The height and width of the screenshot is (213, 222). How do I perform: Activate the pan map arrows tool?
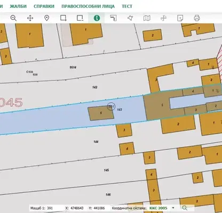(x=30, y=18)
